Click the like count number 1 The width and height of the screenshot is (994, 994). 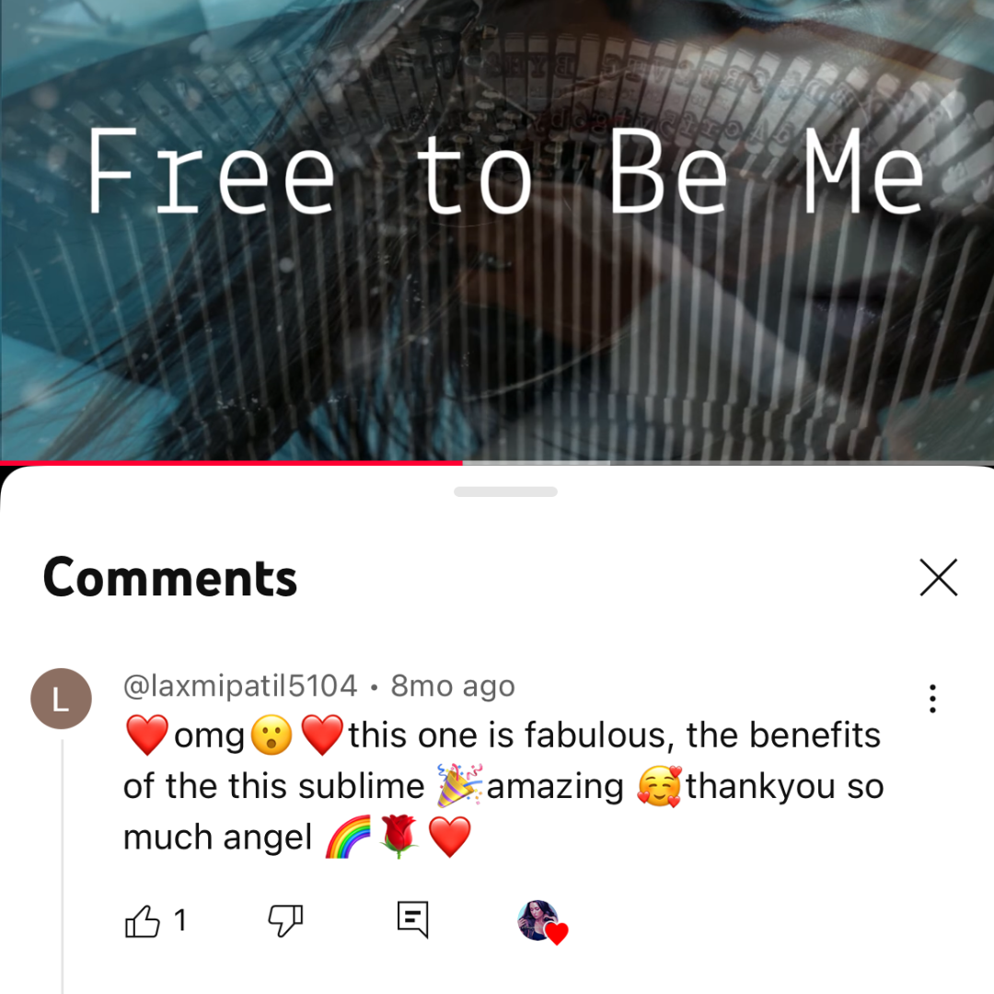click(180, 920)
